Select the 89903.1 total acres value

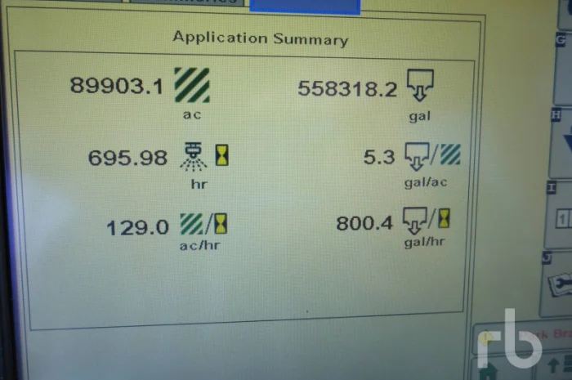point(117,86)
